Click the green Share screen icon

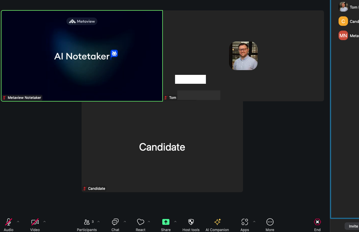pyautogui.click(x=166, y=222)
